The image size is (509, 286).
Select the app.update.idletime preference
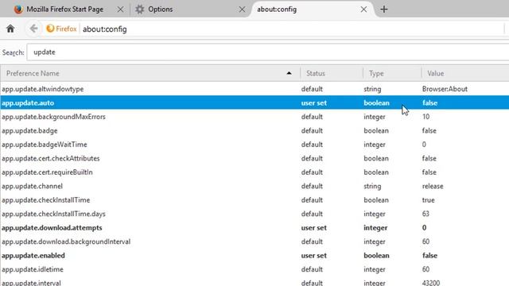click(254, 269)
